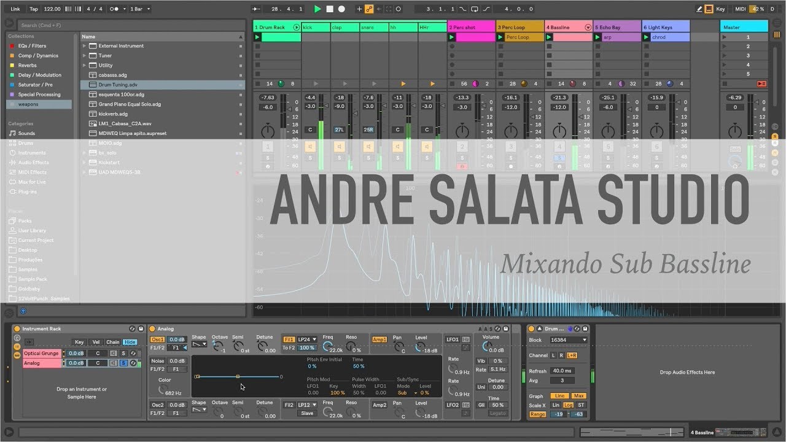This screenshot has width=786, height=442.
Task: Select Comp / Dynamics collection
Action: point(38,56)
